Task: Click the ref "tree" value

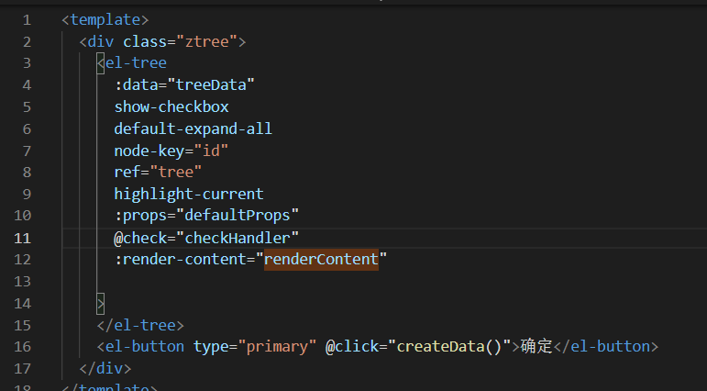Action: [x=180, y=173]
